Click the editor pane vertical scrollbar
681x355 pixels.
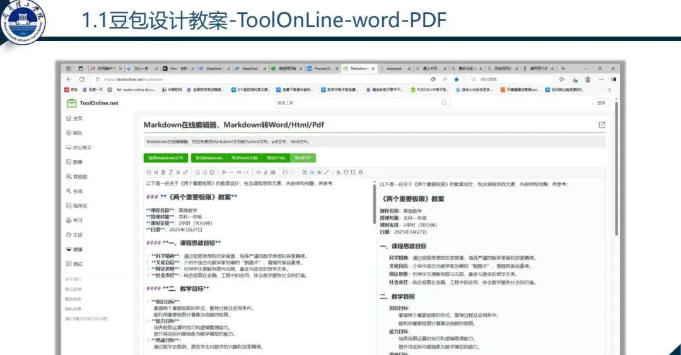(x=374, y=203)
